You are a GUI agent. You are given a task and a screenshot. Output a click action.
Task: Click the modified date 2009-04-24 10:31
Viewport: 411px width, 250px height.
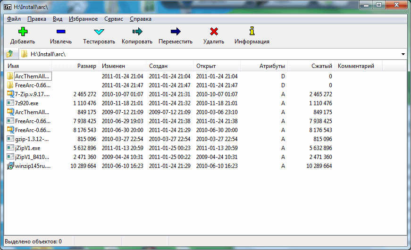(x=122, y=157)
